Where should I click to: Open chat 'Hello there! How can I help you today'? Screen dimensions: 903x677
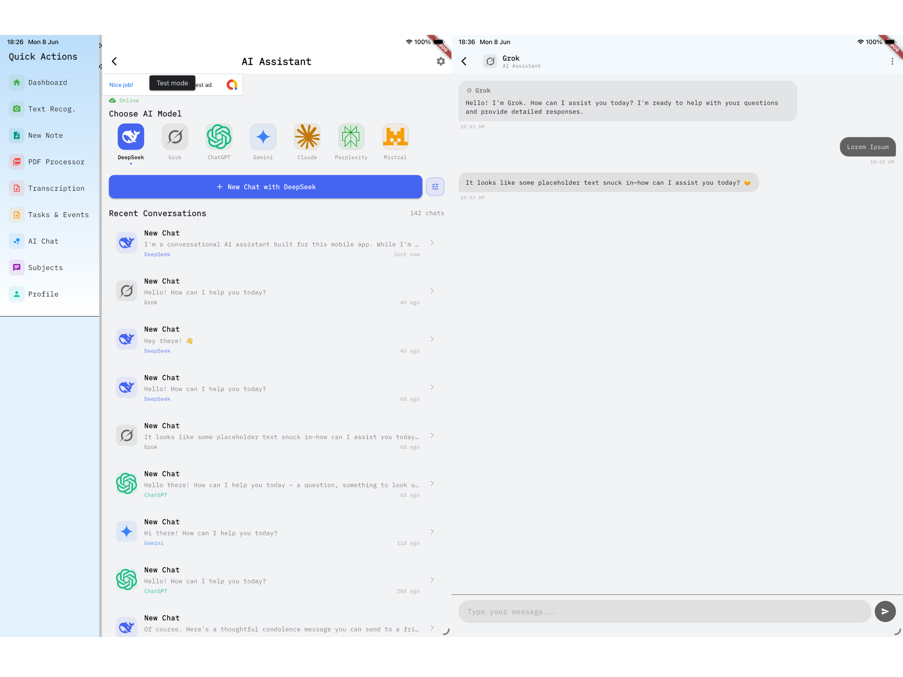[x=276, y=483]
